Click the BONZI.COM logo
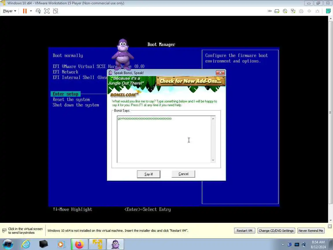This screenshot has width=333, height=250. pos(125,94)
